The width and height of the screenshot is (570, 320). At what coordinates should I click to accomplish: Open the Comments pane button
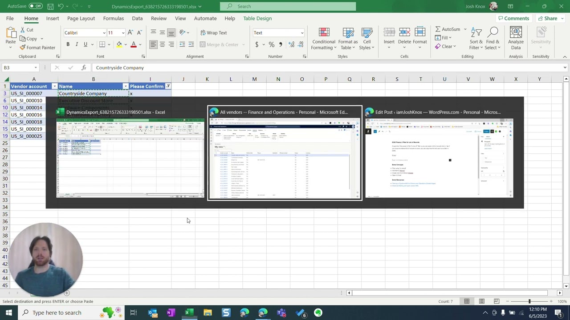tap(513, 18)
